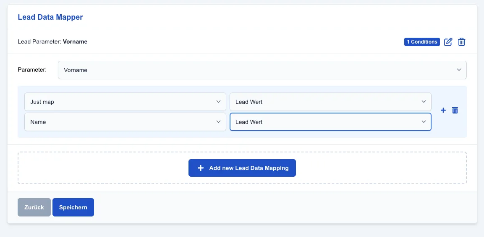Click the 1 Conditions badge
484x237 pixels.
[x=422, y=42]
